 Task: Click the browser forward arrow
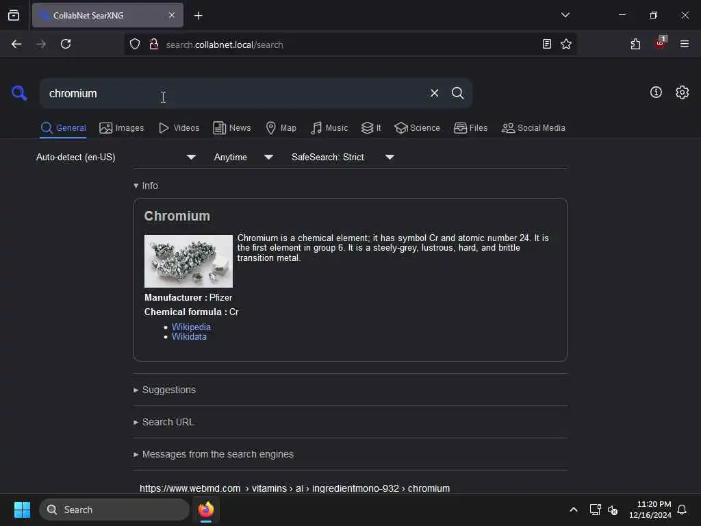pos(41,44)
